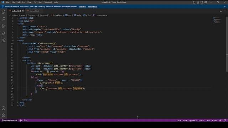This screenshot has height=128, width=228.
Task: Toggle bottom panel layout icon
Action: pos(198,2)
